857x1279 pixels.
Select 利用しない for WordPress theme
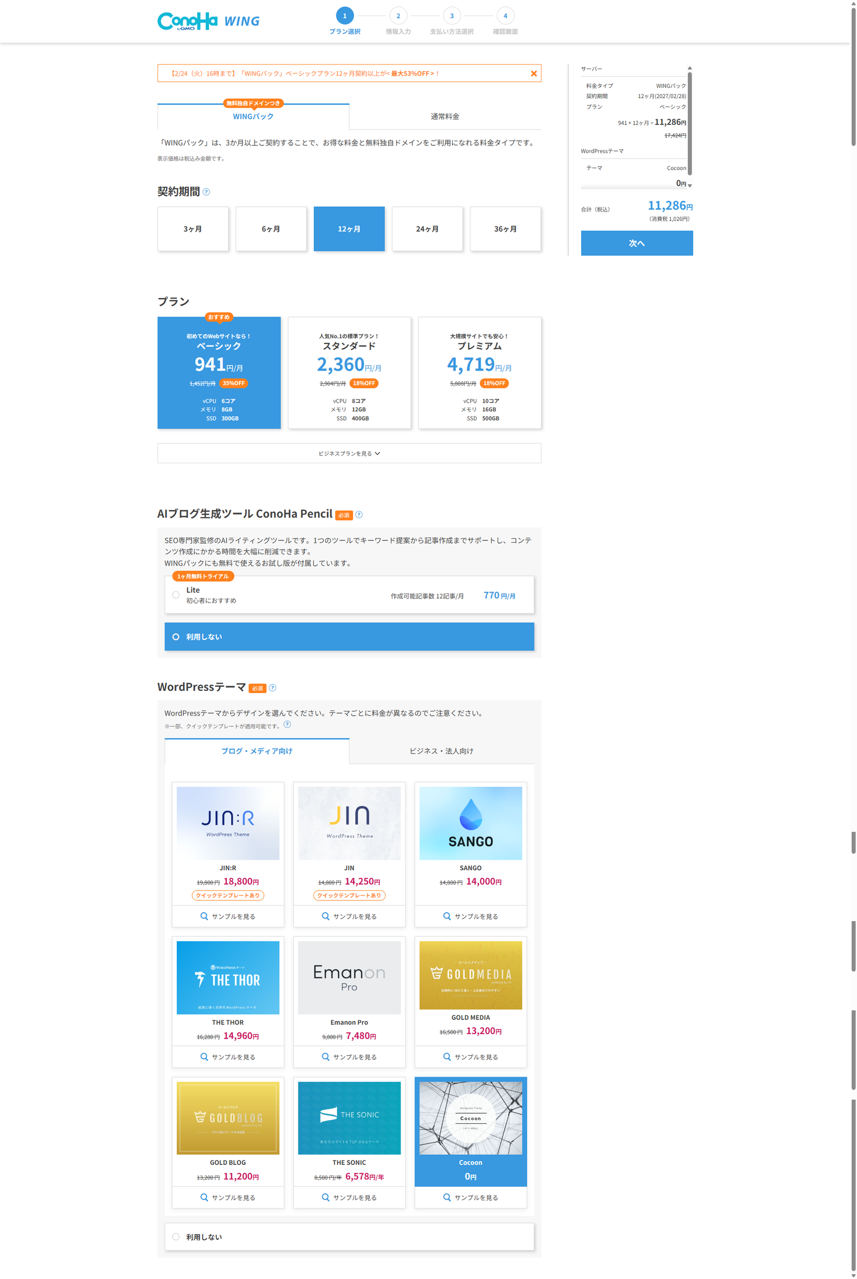pyautogui.click(x=349, y=1237)
